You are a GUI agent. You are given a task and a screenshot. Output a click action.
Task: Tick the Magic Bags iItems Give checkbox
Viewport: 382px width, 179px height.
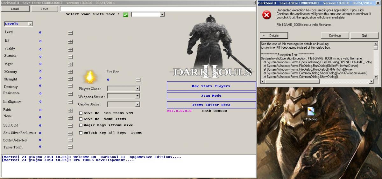[81, 125]
